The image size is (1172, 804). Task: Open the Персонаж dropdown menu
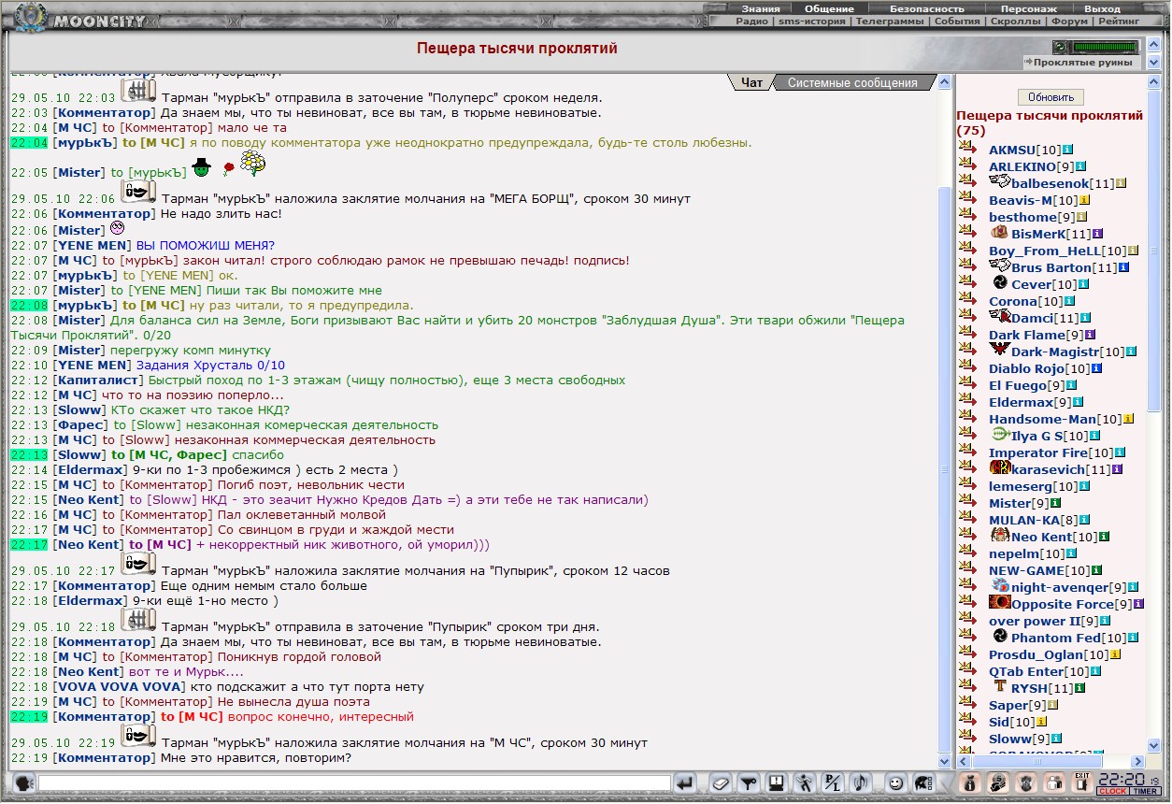pos(1028,8)
